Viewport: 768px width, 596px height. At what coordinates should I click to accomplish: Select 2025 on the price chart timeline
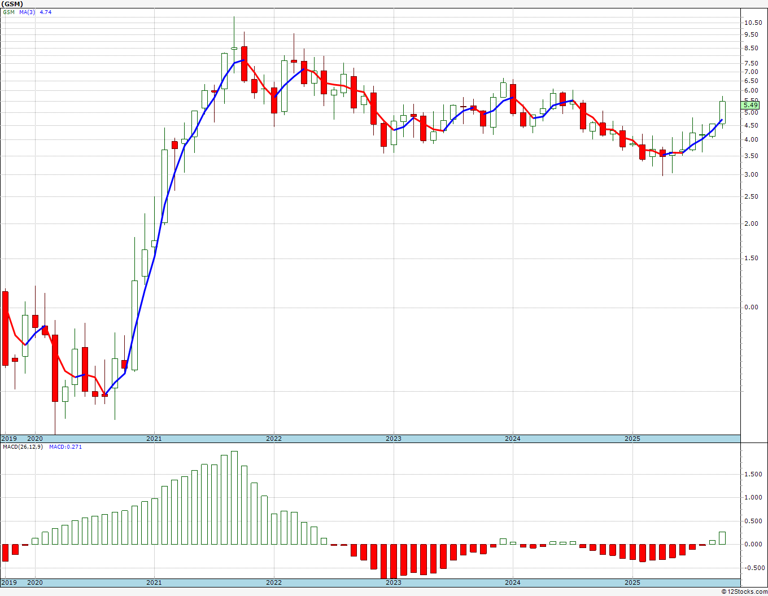click(x=632, y=439)
